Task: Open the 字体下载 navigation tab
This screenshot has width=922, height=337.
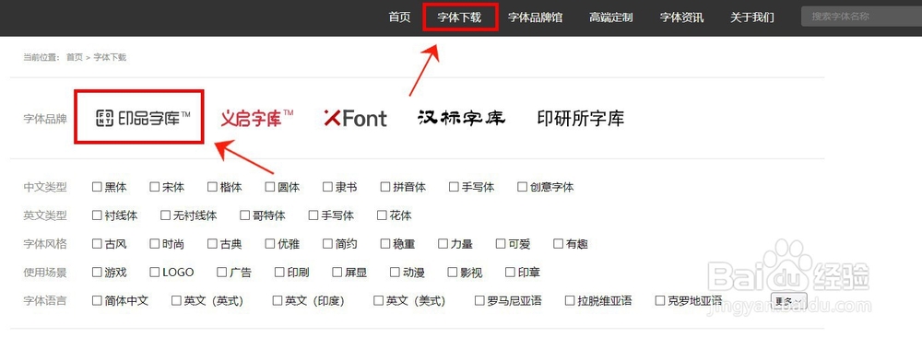Action: point(459,17)
